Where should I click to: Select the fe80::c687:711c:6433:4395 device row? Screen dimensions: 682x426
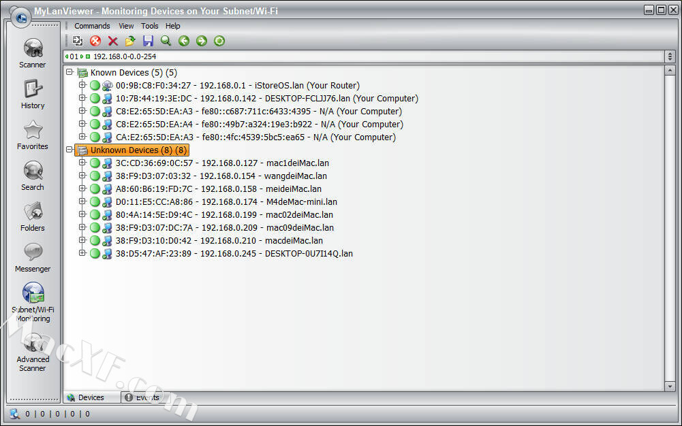pyautogui.click(x=259, y=112)
